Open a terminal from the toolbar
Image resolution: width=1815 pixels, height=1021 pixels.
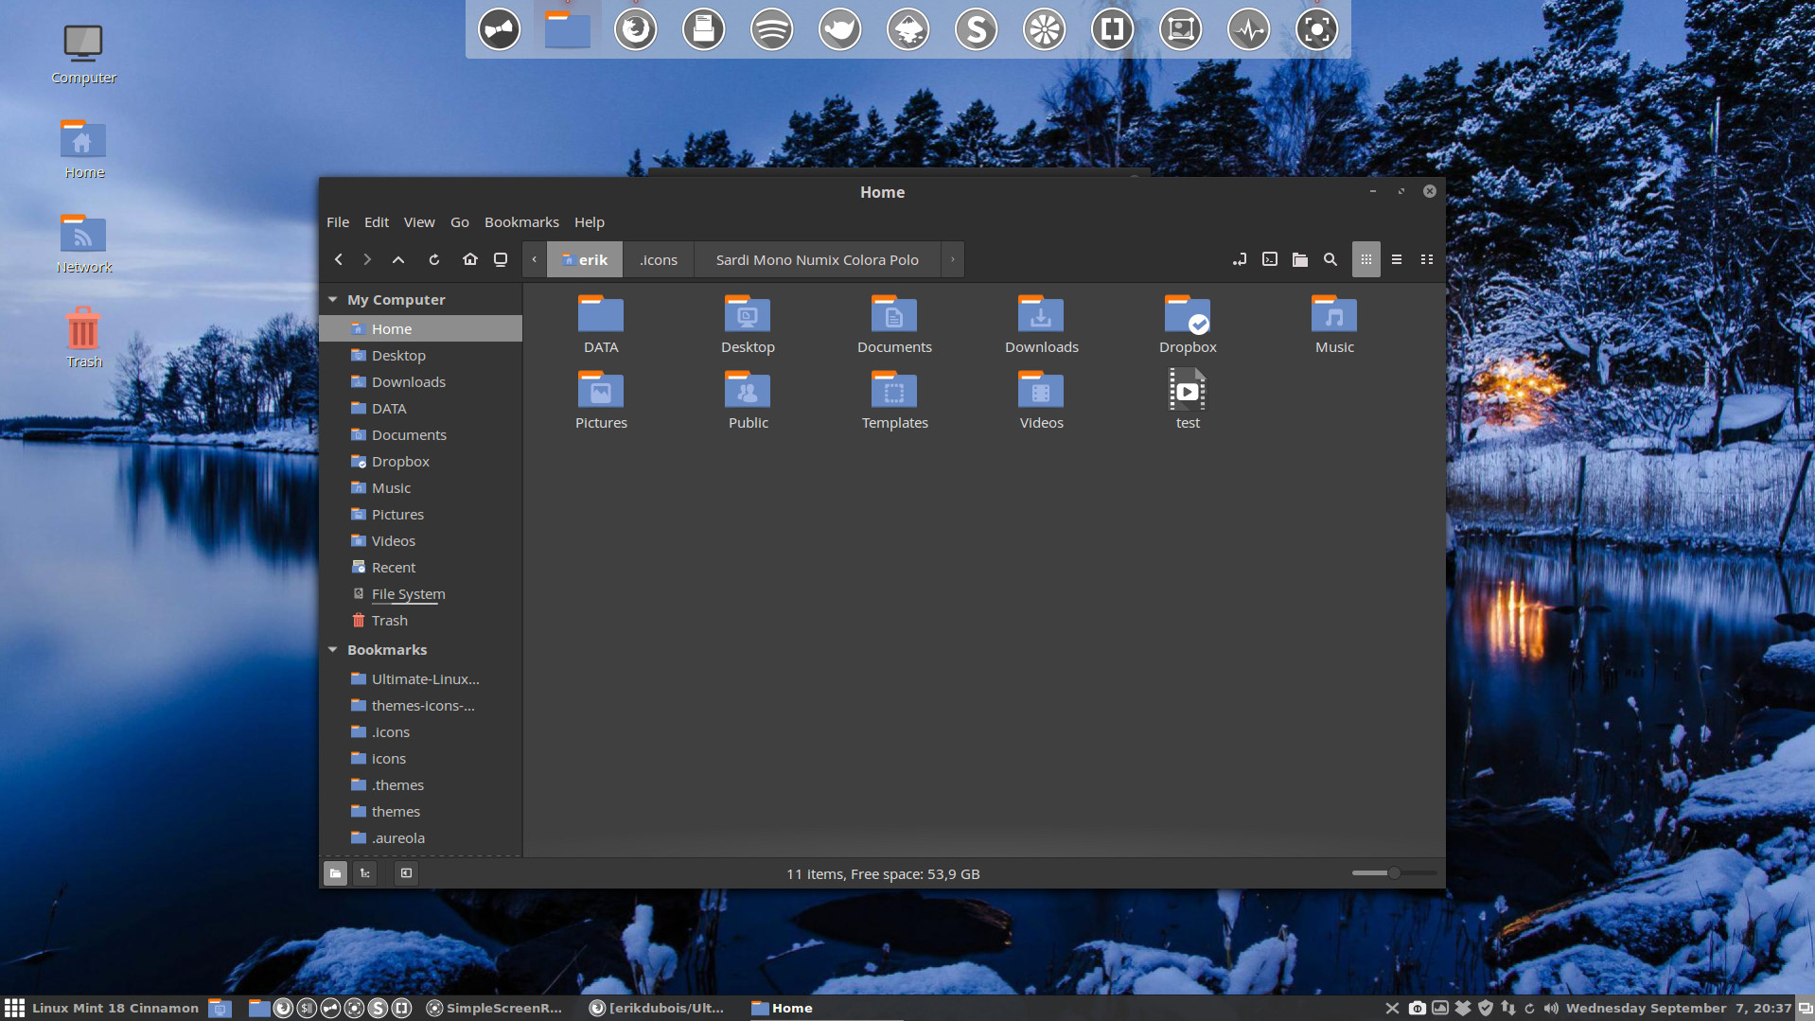click(x=1269, y=259)
